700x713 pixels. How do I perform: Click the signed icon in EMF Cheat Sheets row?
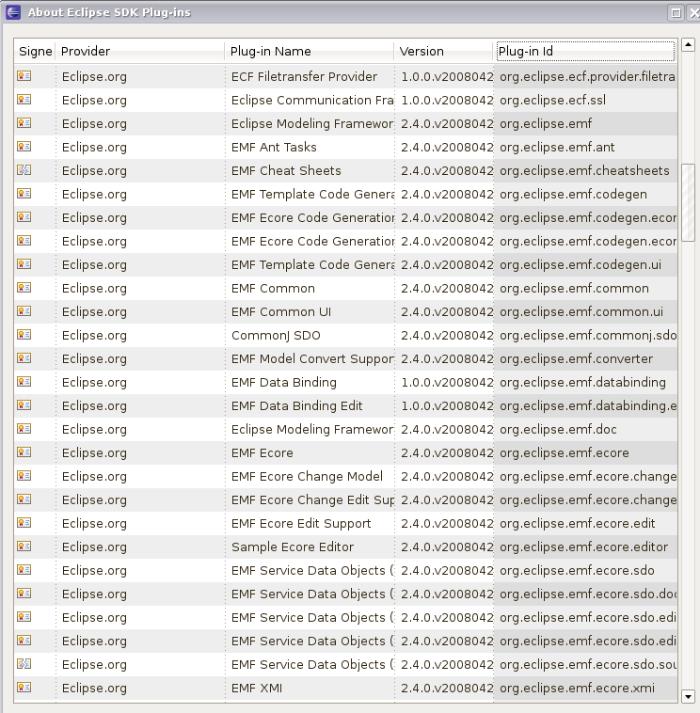click(24, 170)
